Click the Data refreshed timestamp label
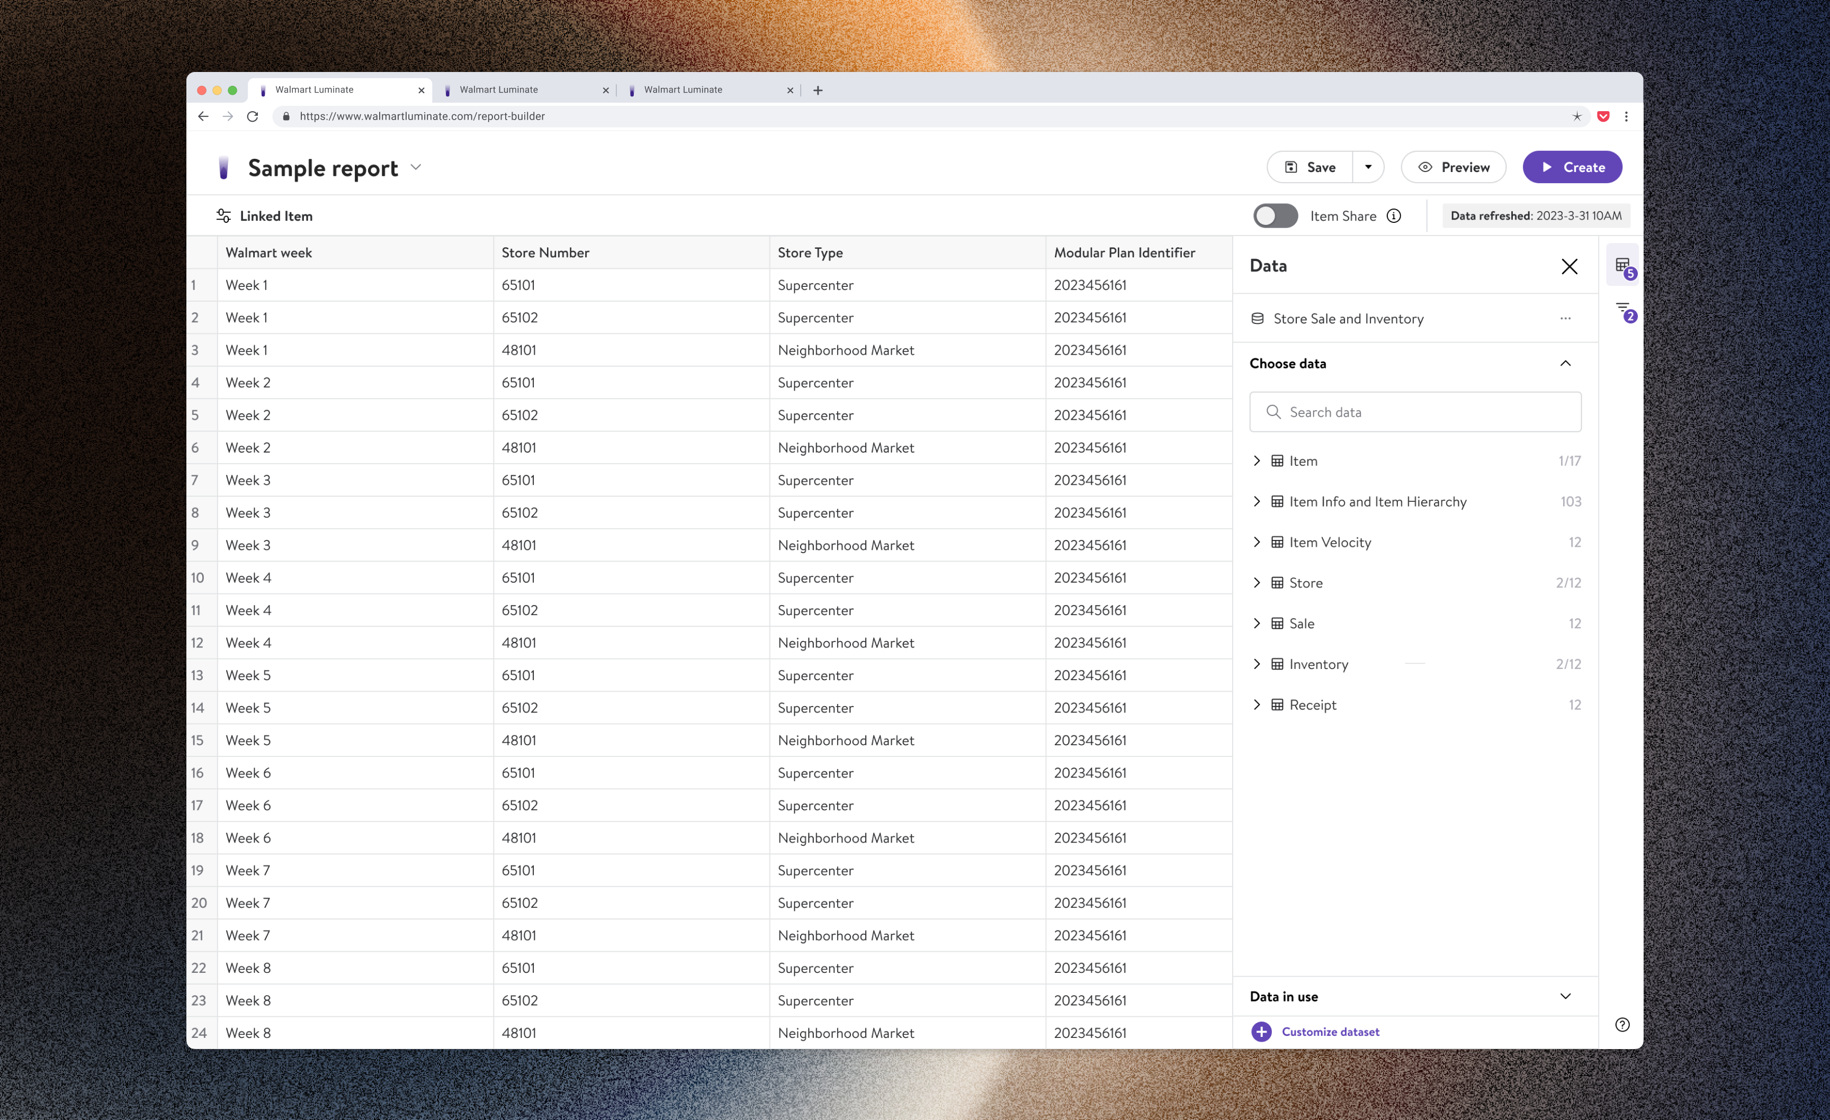The image size is (1830, 1120). [x=1536, y=216]
